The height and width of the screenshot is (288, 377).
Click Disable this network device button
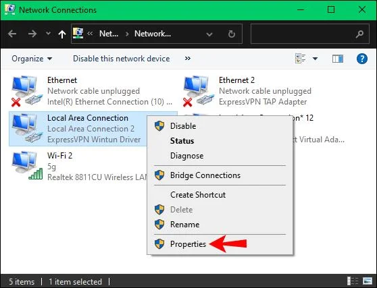click(121, 59)
